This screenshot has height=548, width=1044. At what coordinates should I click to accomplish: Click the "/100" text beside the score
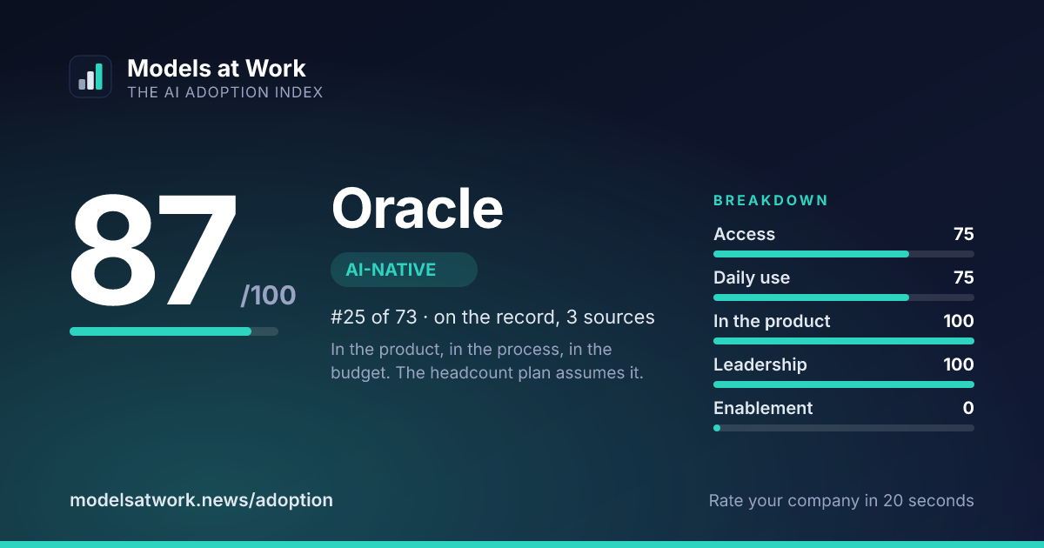(268, 296)
